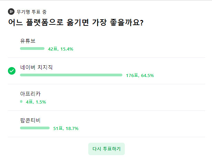The width and height of the screenshot is (212, 162).
Task: Click the 4표, 1.5% result text
Action: tap(36, 102)
